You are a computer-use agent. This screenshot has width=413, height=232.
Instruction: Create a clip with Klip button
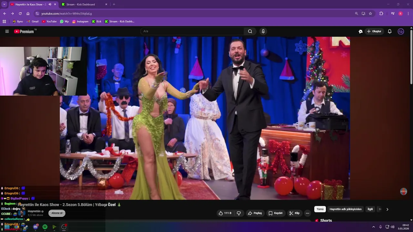295,213
